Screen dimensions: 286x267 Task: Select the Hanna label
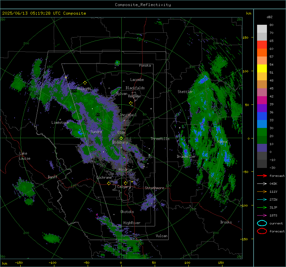[x=222, y=142]
